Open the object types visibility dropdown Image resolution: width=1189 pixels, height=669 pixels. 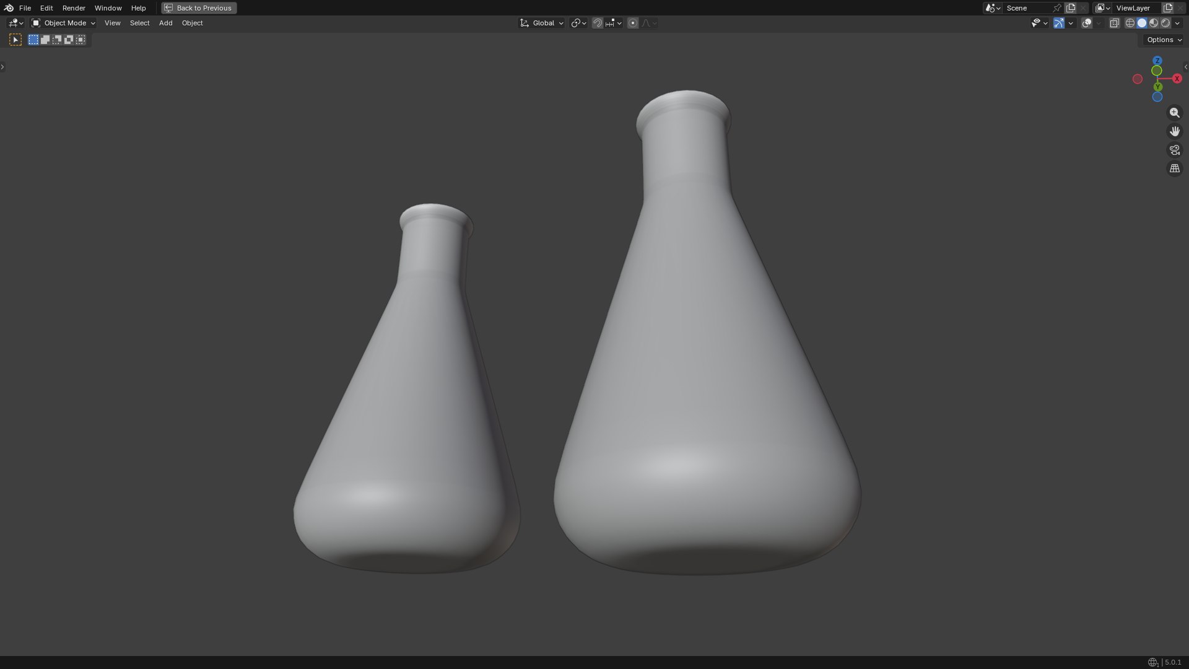click(x=1039, y=23)
